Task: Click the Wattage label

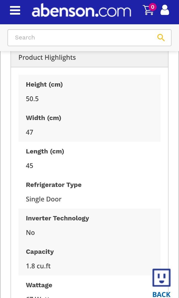Action: [39, 285]
